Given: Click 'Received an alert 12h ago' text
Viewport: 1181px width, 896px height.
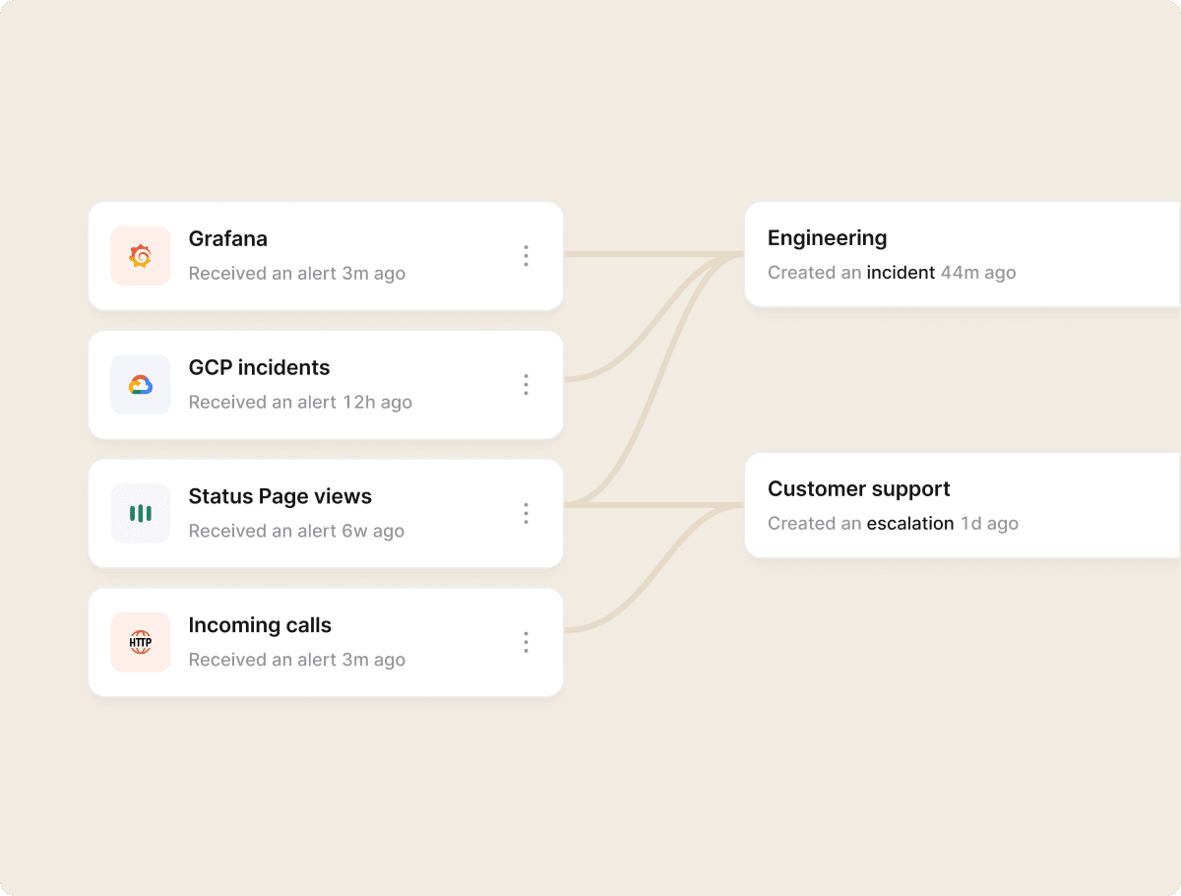Looking at the screenshot, I should 300,402.
